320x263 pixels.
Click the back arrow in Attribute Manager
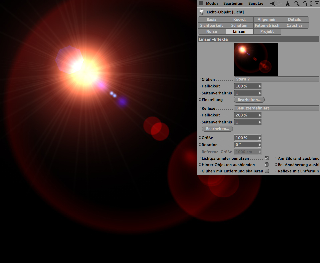click(272, 3)
